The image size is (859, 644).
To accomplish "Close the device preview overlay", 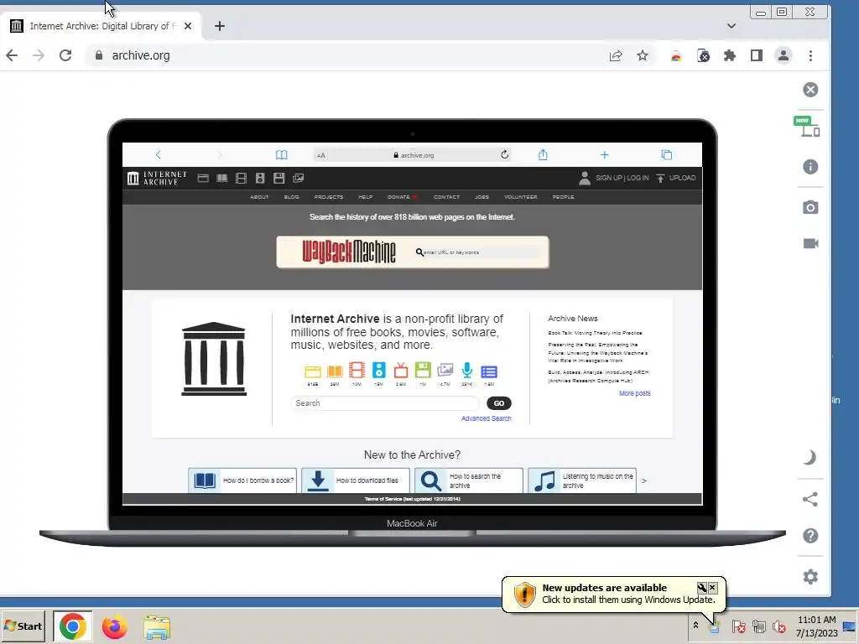I will coord(810,90).
